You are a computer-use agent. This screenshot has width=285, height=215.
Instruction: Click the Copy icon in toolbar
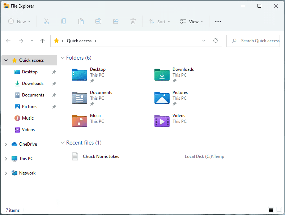64,21
